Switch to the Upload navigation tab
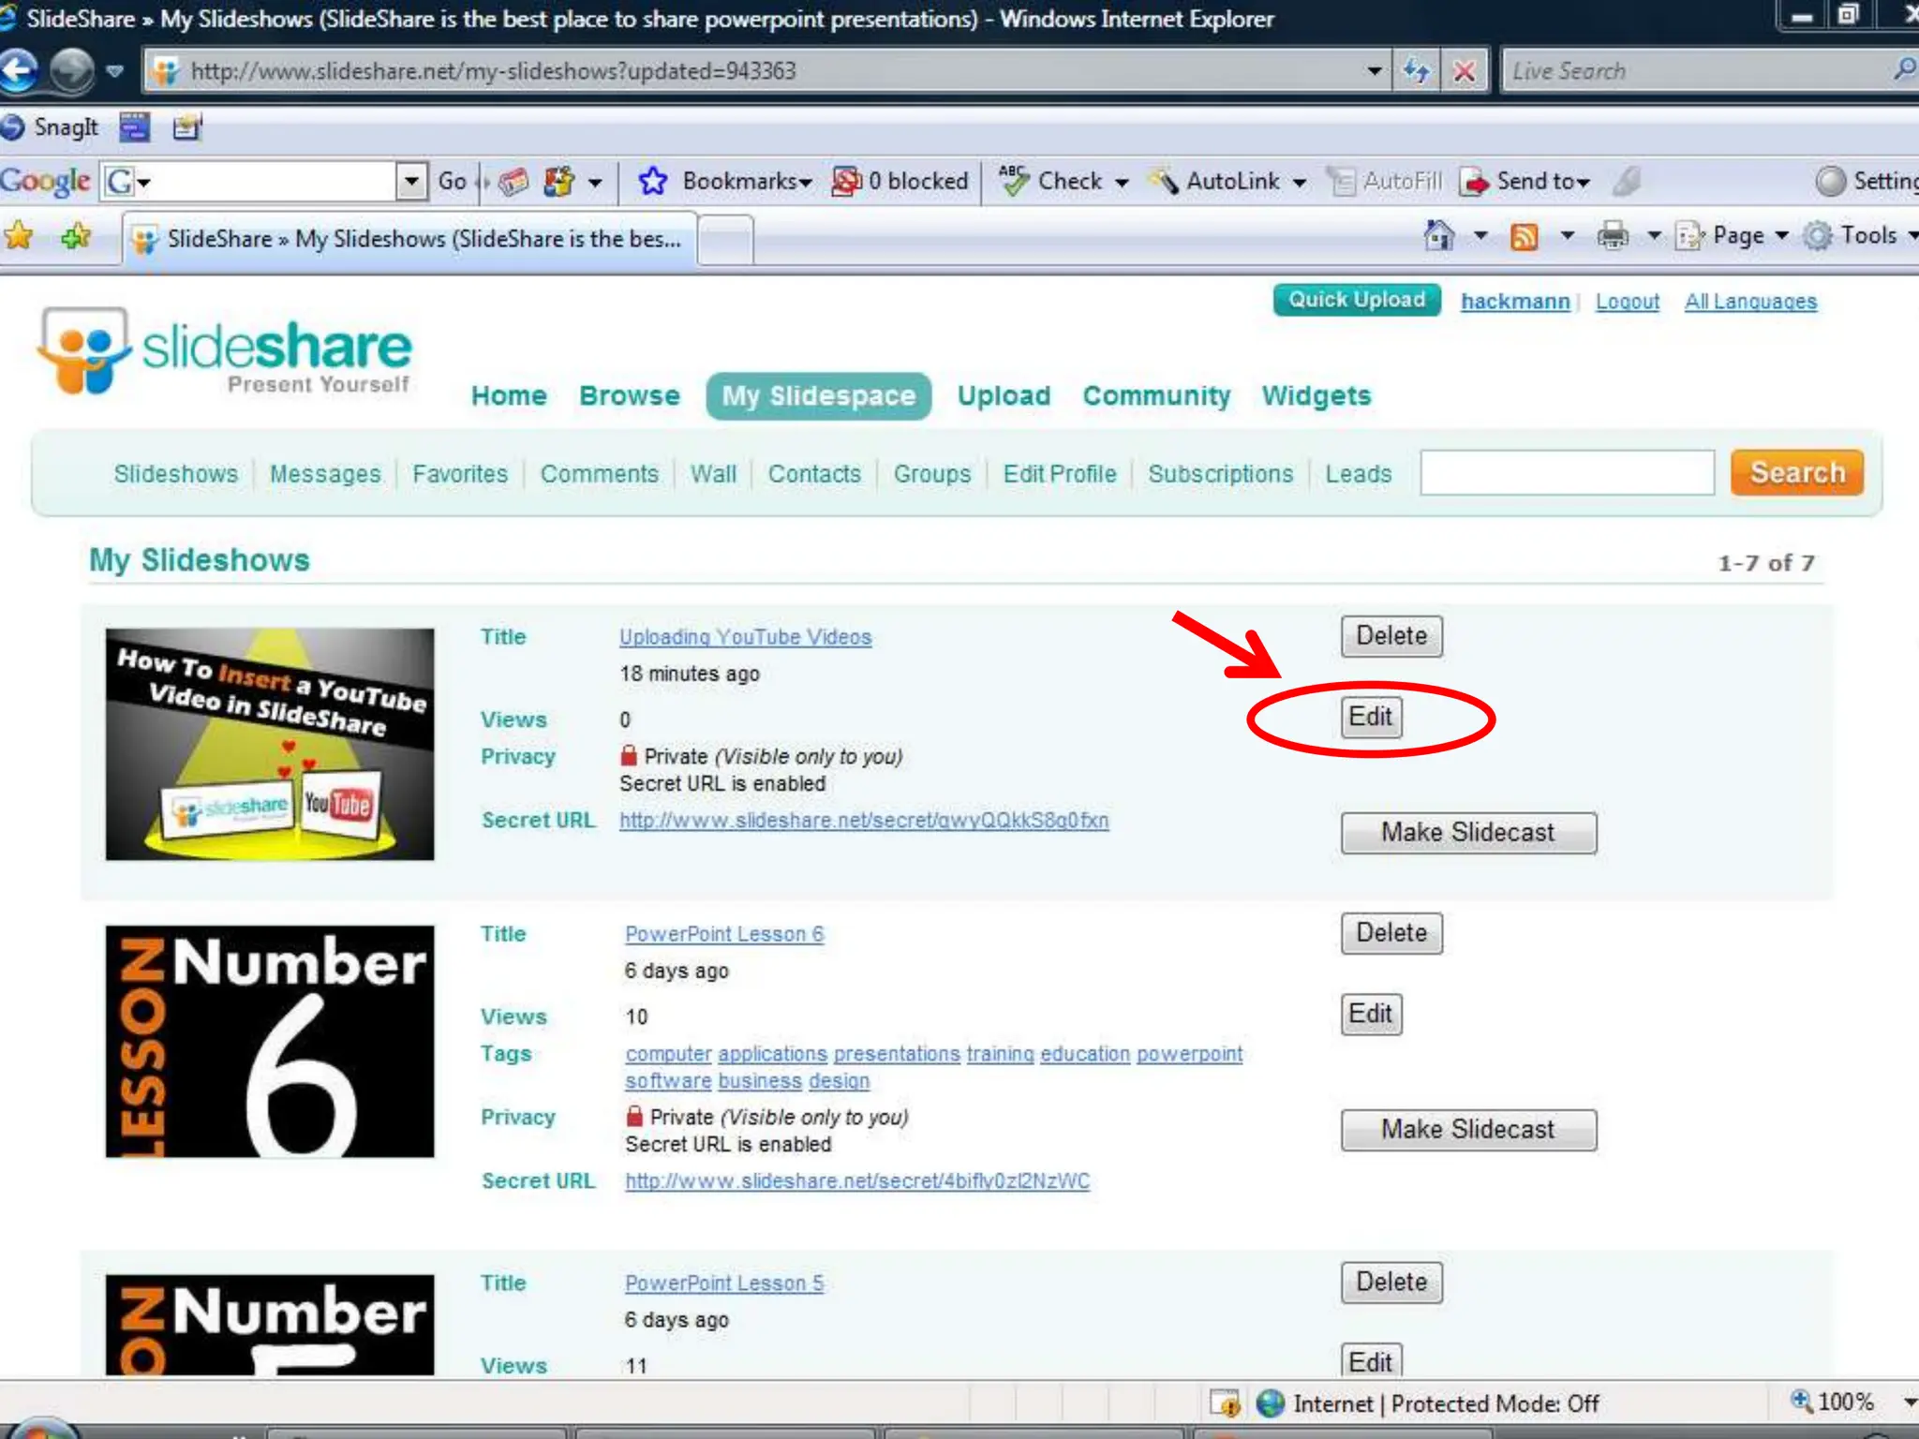 pyautogui.click(x=1004, y=395)
